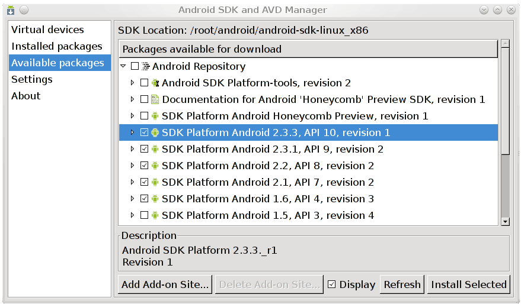The image size is (521, 304).
Task: Toggle the Display checkbox
Action: tap(331, 284)
